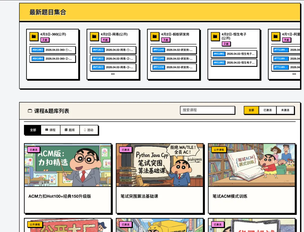The width and height of the screenshot is (304, 232).
Task: Filter courses by 未激活 status
Action: click(x=285, y=110)
